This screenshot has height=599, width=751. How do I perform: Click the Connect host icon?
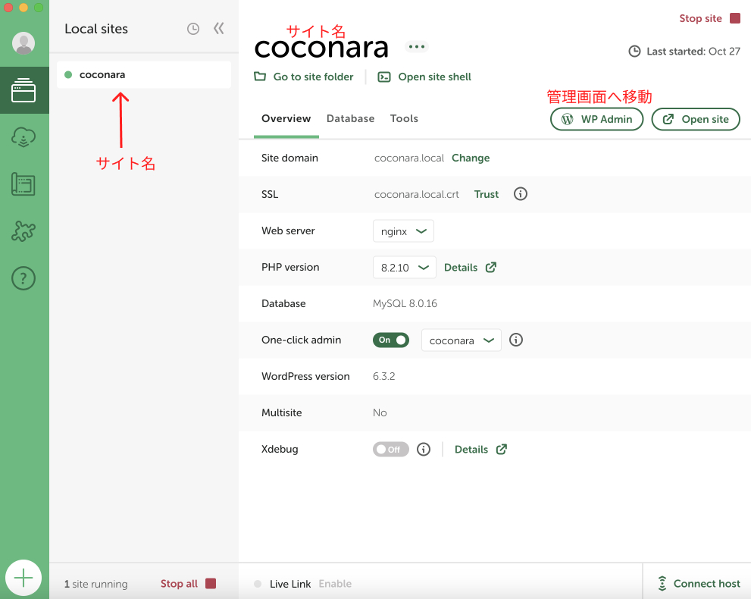[662, 583]
